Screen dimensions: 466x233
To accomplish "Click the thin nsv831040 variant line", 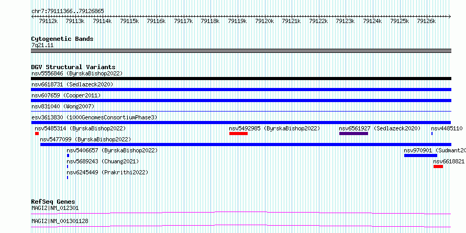I will (x=241, y=112).
